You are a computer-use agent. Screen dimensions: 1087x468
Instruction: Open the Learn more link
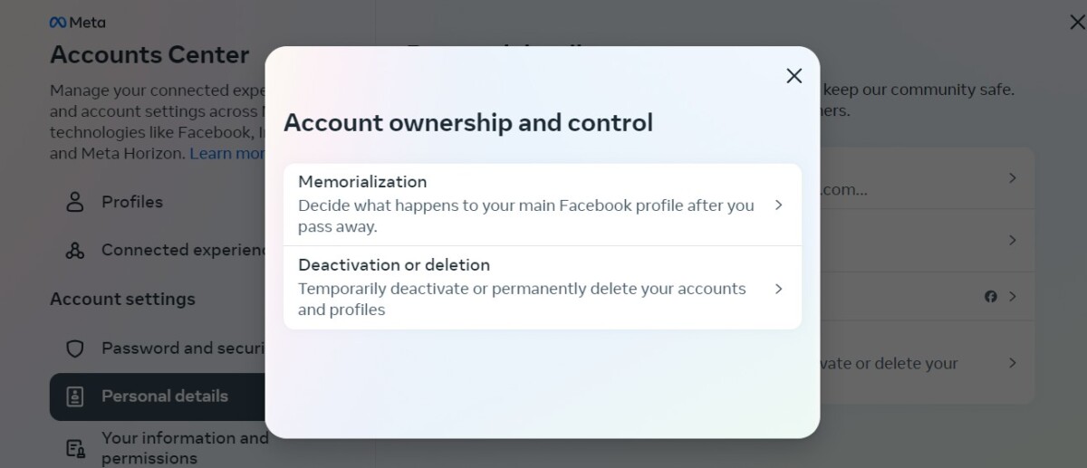(227, 153)
